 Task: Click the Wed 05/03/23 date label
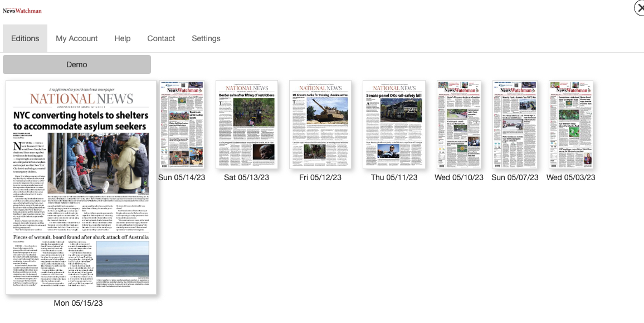click(570, 177)
